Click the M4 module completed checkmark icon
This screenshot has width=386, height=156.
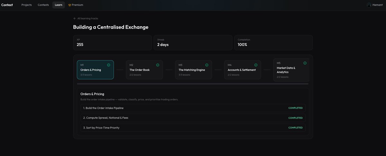pyautogui.click(x=256, y=65)
